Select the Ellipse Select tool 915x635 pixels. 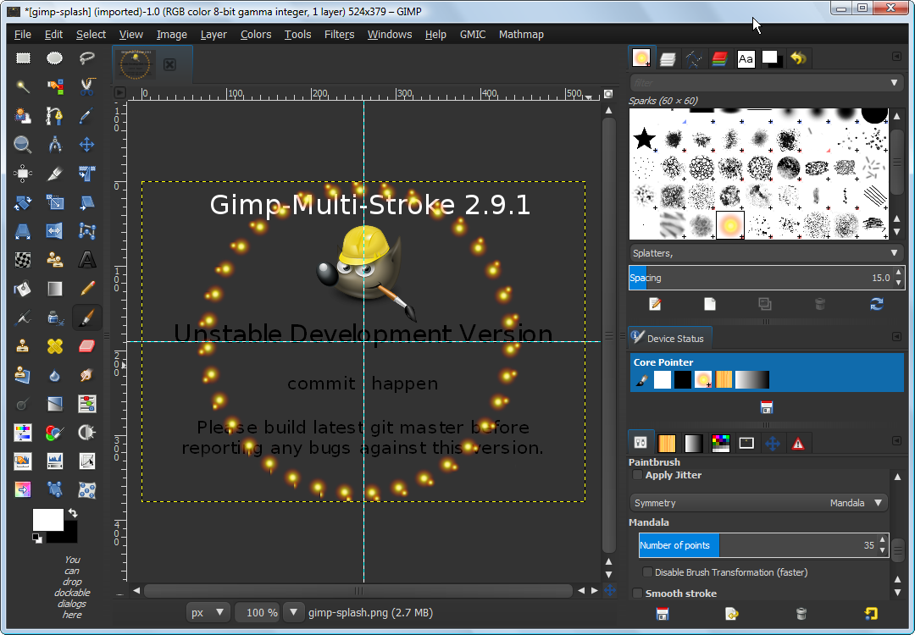[55, 58]
